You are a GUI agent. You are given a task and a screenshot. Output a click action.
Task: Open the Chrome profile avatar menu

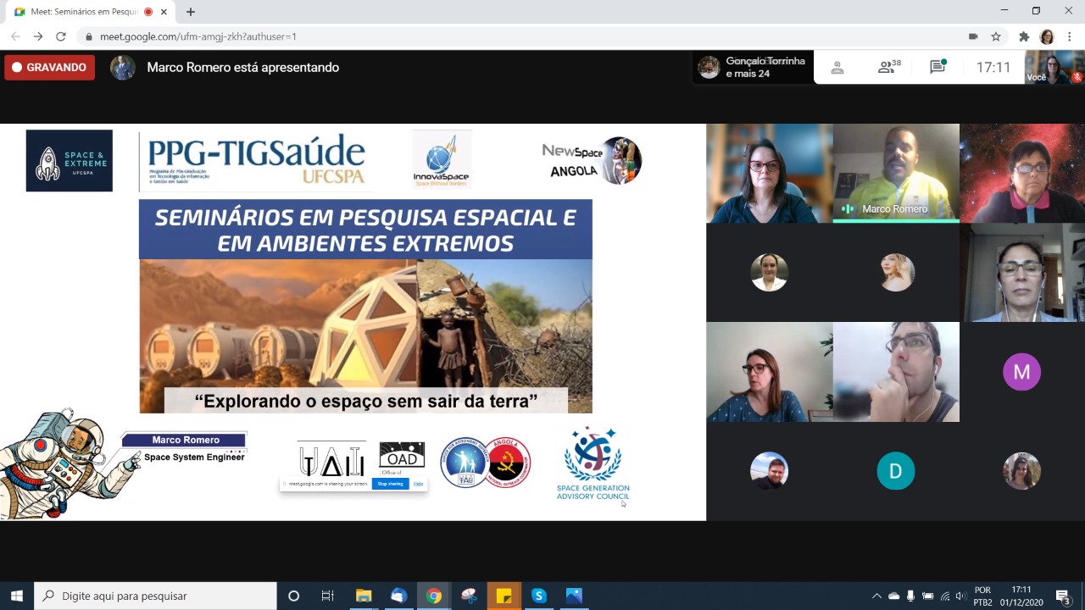coord(1047,36)
